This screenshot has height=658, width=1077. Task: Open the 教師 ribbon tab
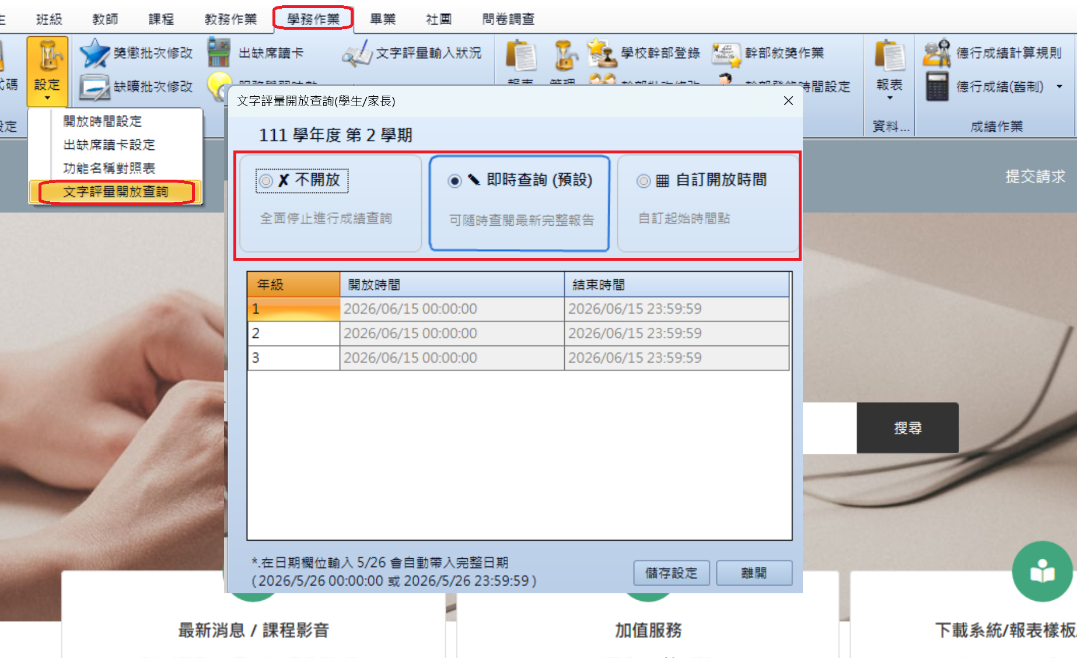point(106,19)
